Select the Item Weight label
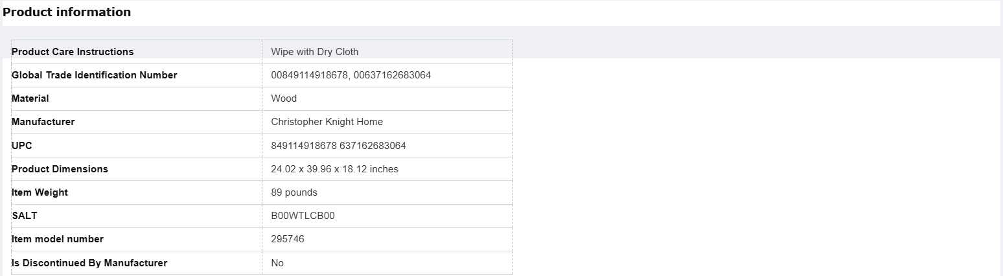The image size is (1003, 276). tap(40, 192)
